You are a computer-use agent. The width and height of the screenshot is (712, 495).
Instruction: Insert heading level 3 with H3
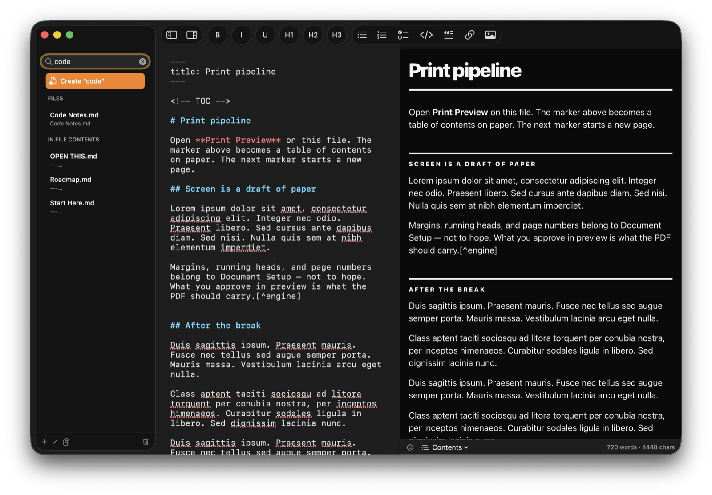(x=337, y=35)
